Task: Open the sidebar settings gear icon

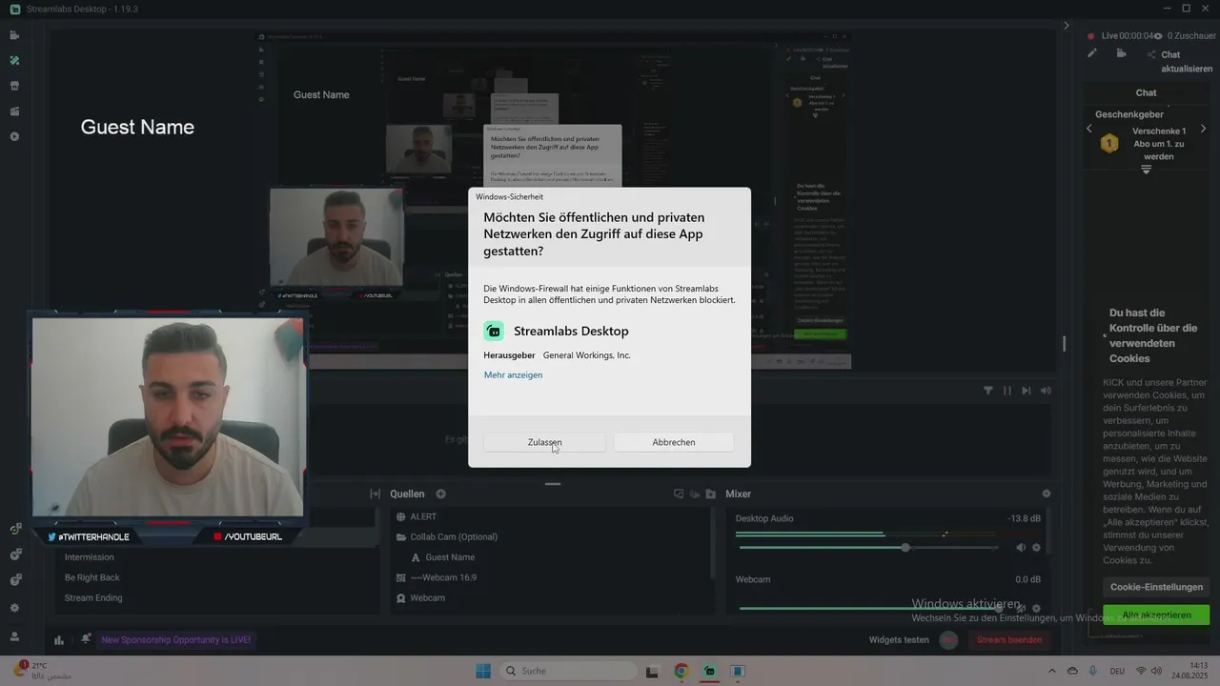Action: [x=14, y=608]
